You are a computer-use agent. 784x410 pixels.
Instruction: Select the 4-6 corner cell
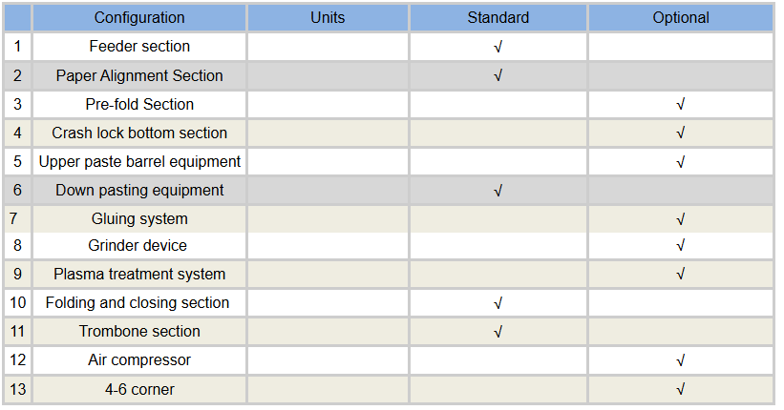139,389
